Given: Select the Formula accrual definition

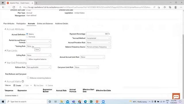Looking at the screenshot, I should click(27, 37).
